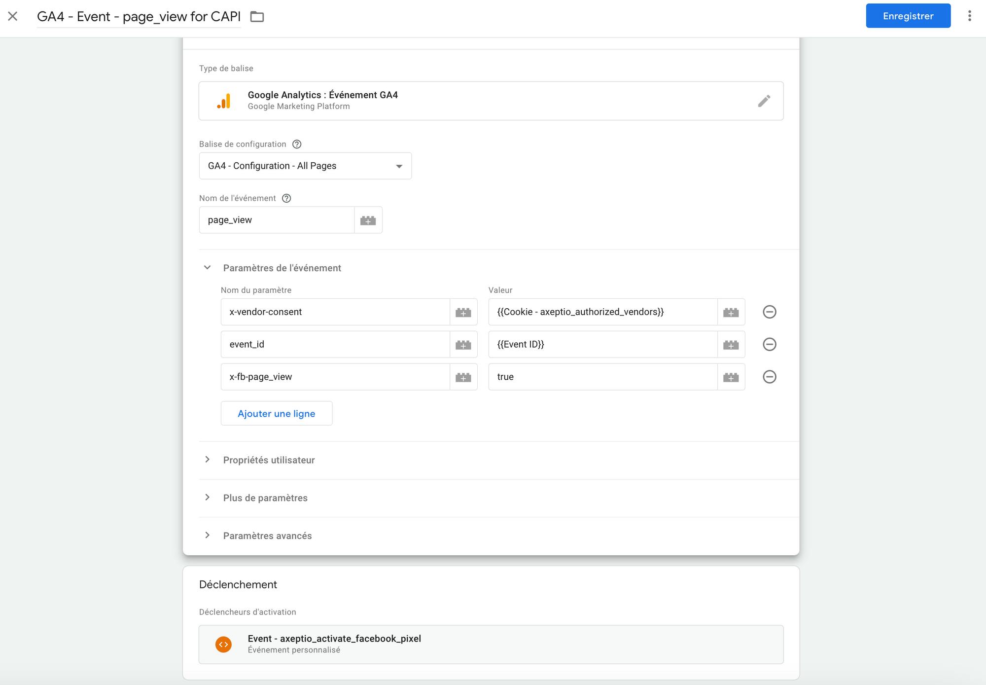Click the {{Event ID}} value field
Image resolution: width=986 pixels, height=685 pixels.
pyautogui.click(x=603, y=344)
